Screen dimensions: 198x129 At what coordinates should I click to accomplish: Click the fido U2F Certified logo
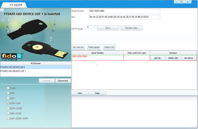pyautogui.click(x=11, y=57)
